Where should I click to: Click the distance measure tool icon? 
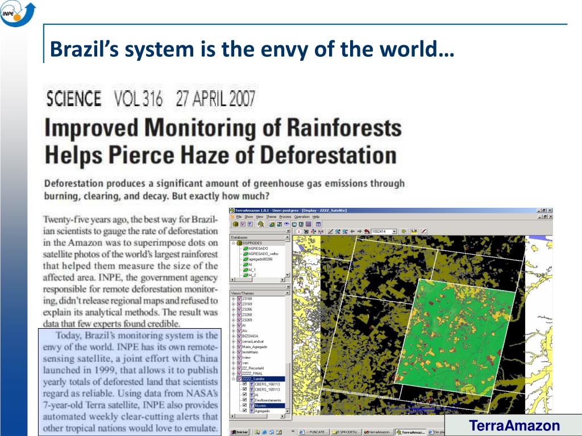[x=321, y=232]
